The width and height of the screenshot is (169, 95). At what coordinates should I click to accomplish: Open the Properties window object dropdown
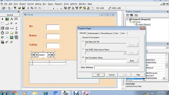pos(167,47)
